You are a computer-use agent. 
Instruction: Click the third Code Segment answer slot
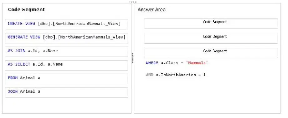pyautogui.click(x=211, y=53)
